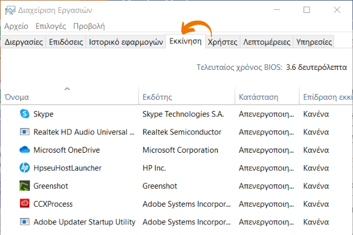Sort by the Όνομα column header

tap(70, 96)
